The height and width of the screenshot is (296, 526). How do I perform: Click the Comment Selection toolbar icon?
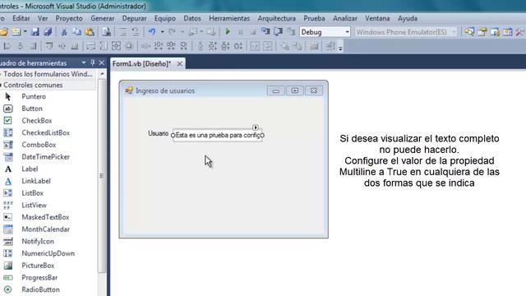point(122,32)
